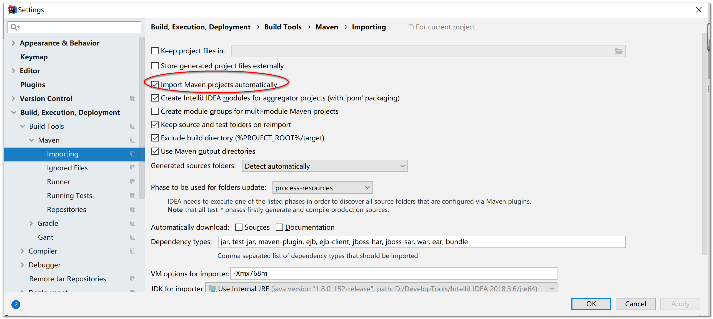Image resolution: width=713 pixels, height=319 pixels.
Task: Expand the Appearance & Behavior section
Action: click(x=13, y=43)
